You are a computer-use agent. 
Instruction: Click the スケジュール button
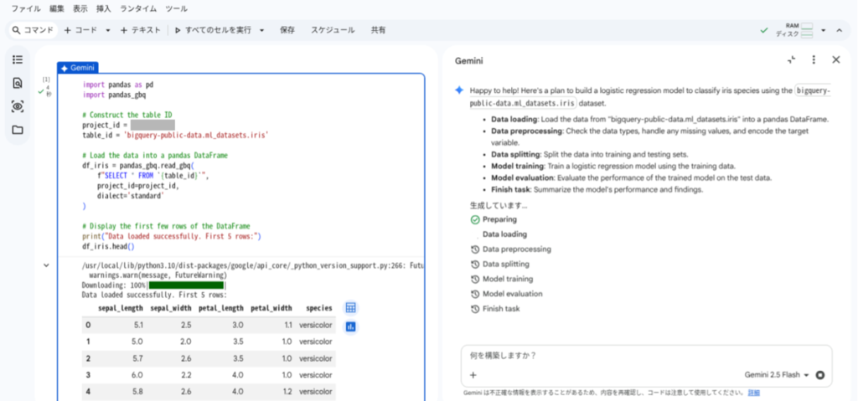(333, 31)
